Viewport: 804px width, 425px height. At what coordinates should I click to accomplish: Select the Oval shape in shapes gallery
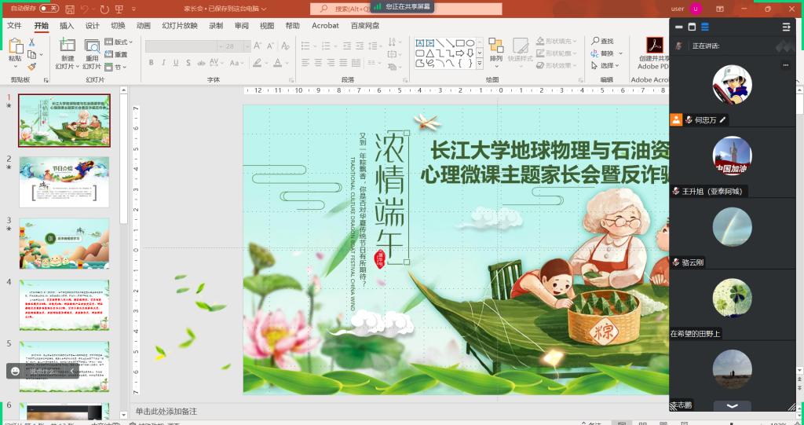pyautogui.click(x=470, y=42)
